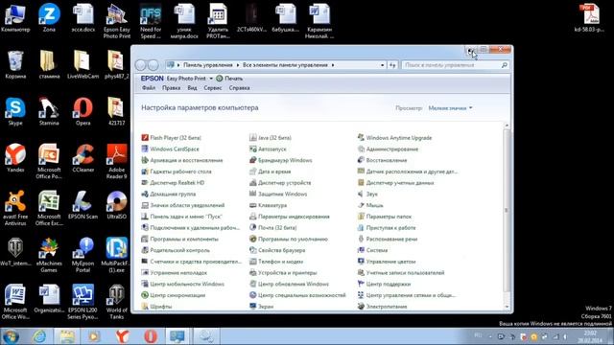Click the scrollbar down arrow in control panel
The width and height of the screenshot is (614, 345).
[x=507, y=307]
